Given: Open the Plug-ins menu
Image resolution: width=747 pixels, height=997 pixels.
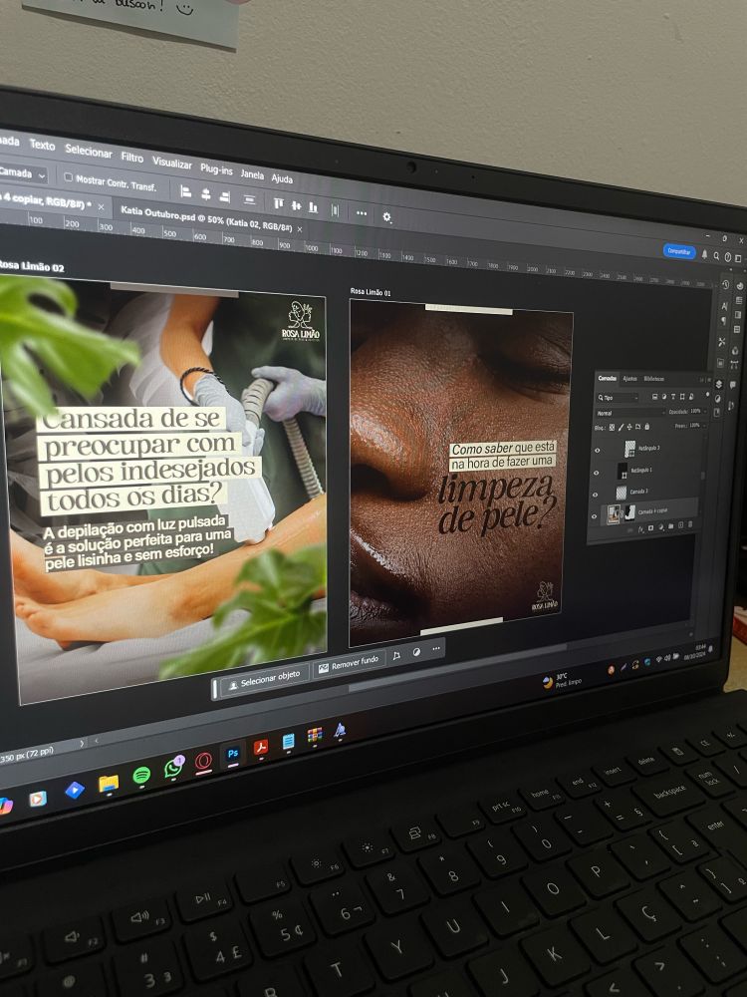Looking at the screenshot, I should [x=216, y=169].
